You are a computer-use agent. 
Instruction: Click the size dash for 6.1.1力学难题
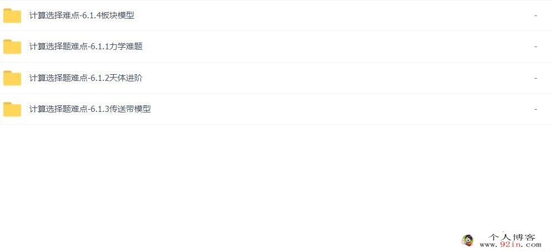tap(535, 47)
